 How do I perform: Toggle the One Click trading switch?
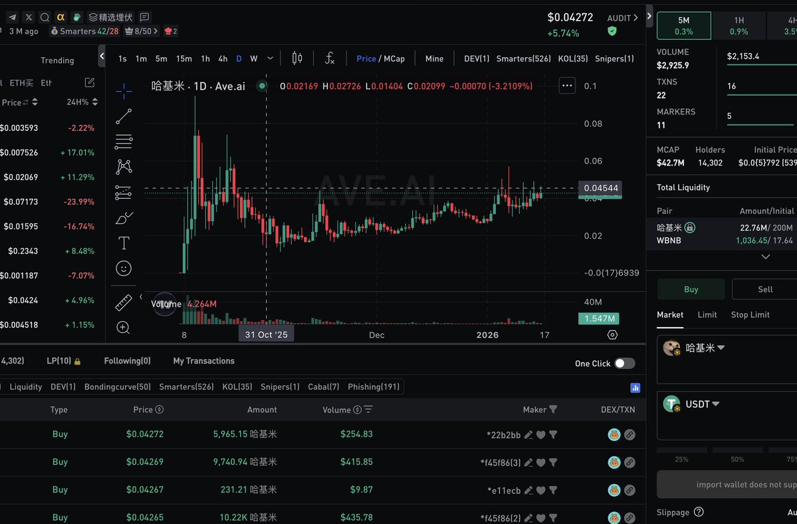[x=624, y=363]
